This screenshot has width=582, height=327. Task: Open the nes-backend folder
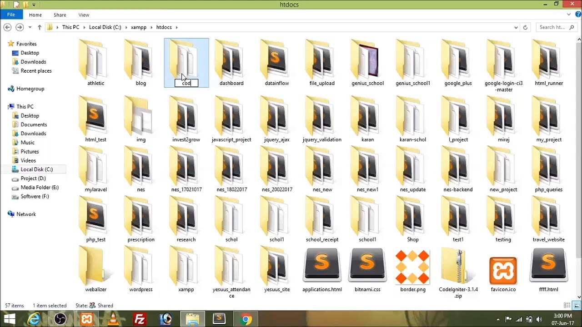click(458, 169)
